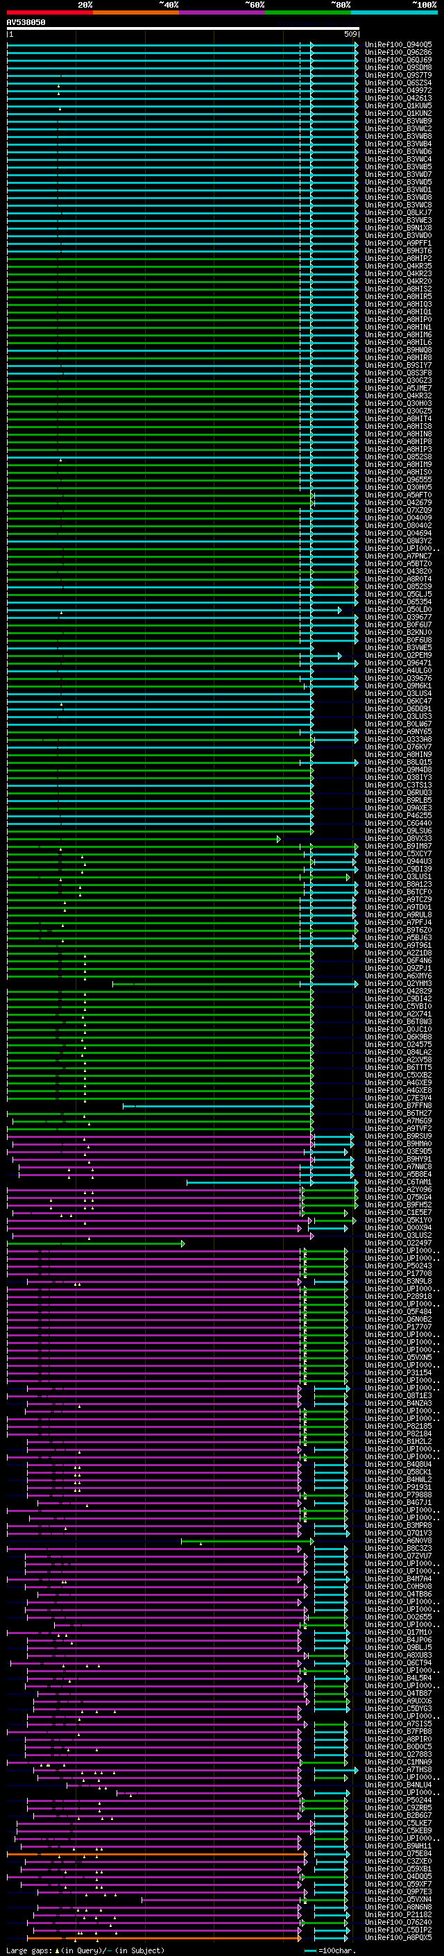Select the purple ~60% identity legend segment
Viewport: 444px width, 1956px height.
(x=221, y=12)
